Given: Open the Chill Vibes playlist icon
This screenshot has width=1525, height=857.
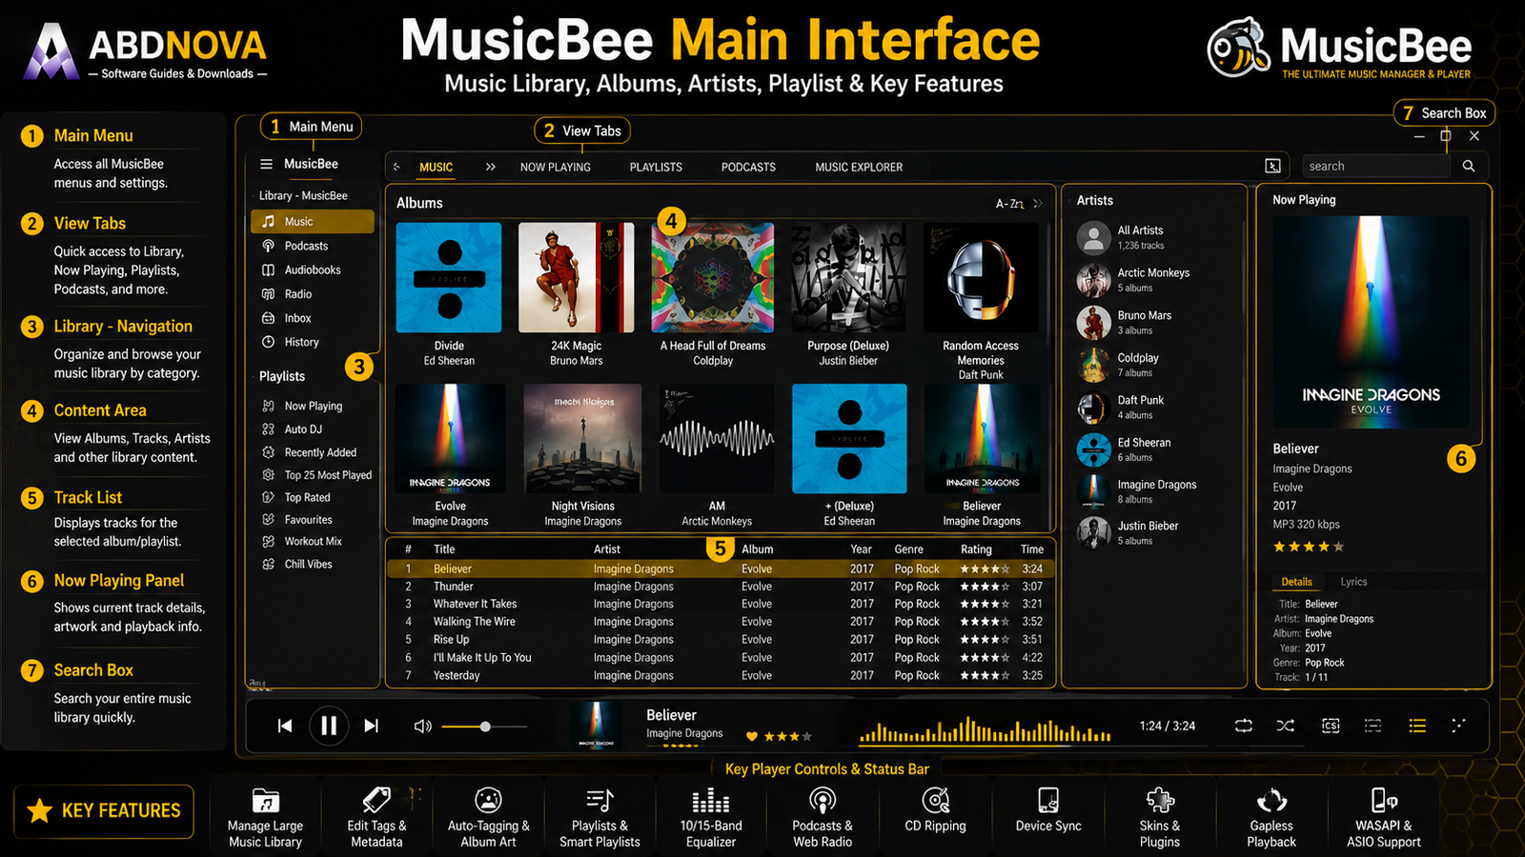Looking at the screenshot, I should point(269,564).
